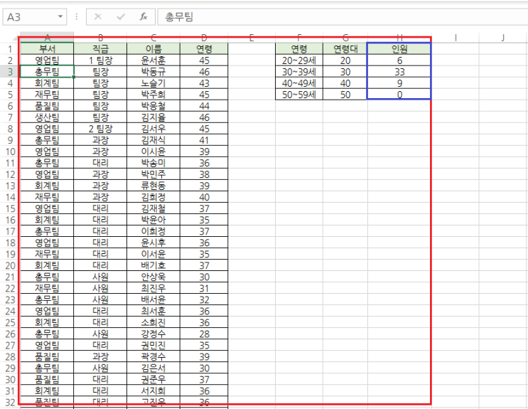
Task: Click name cell 권민진
Action: [x=153, y=345]
